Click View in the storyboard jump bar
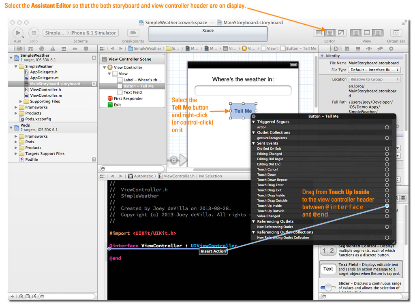 [x=269, y=49]
